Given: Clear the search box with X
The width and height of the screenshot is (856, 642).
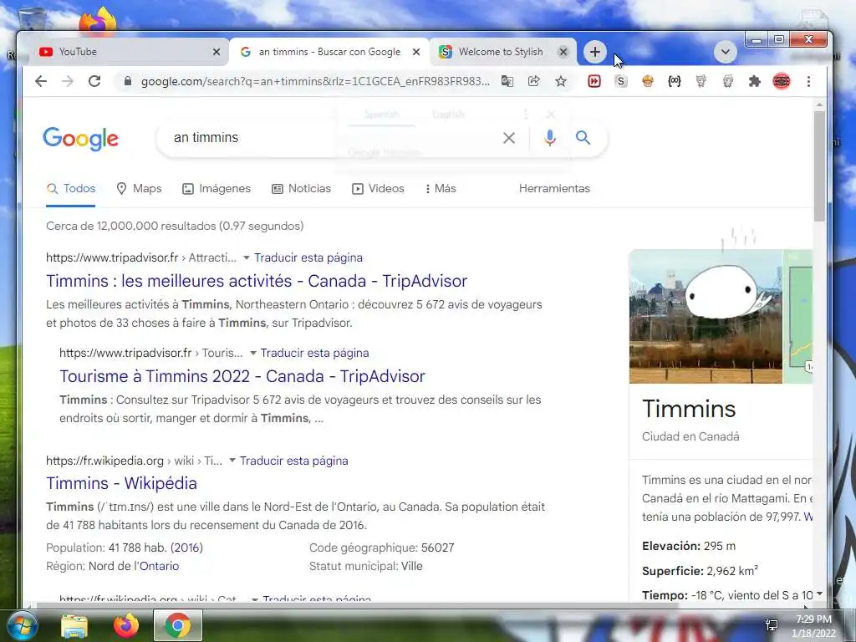Looking at the screenshot, I should [x=509, y=138].
